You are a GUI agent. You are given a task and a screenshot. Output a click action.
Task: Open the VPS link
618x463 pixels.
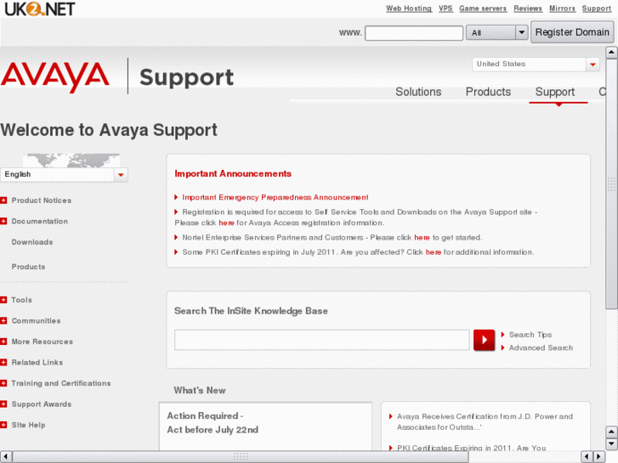(445, 8)
